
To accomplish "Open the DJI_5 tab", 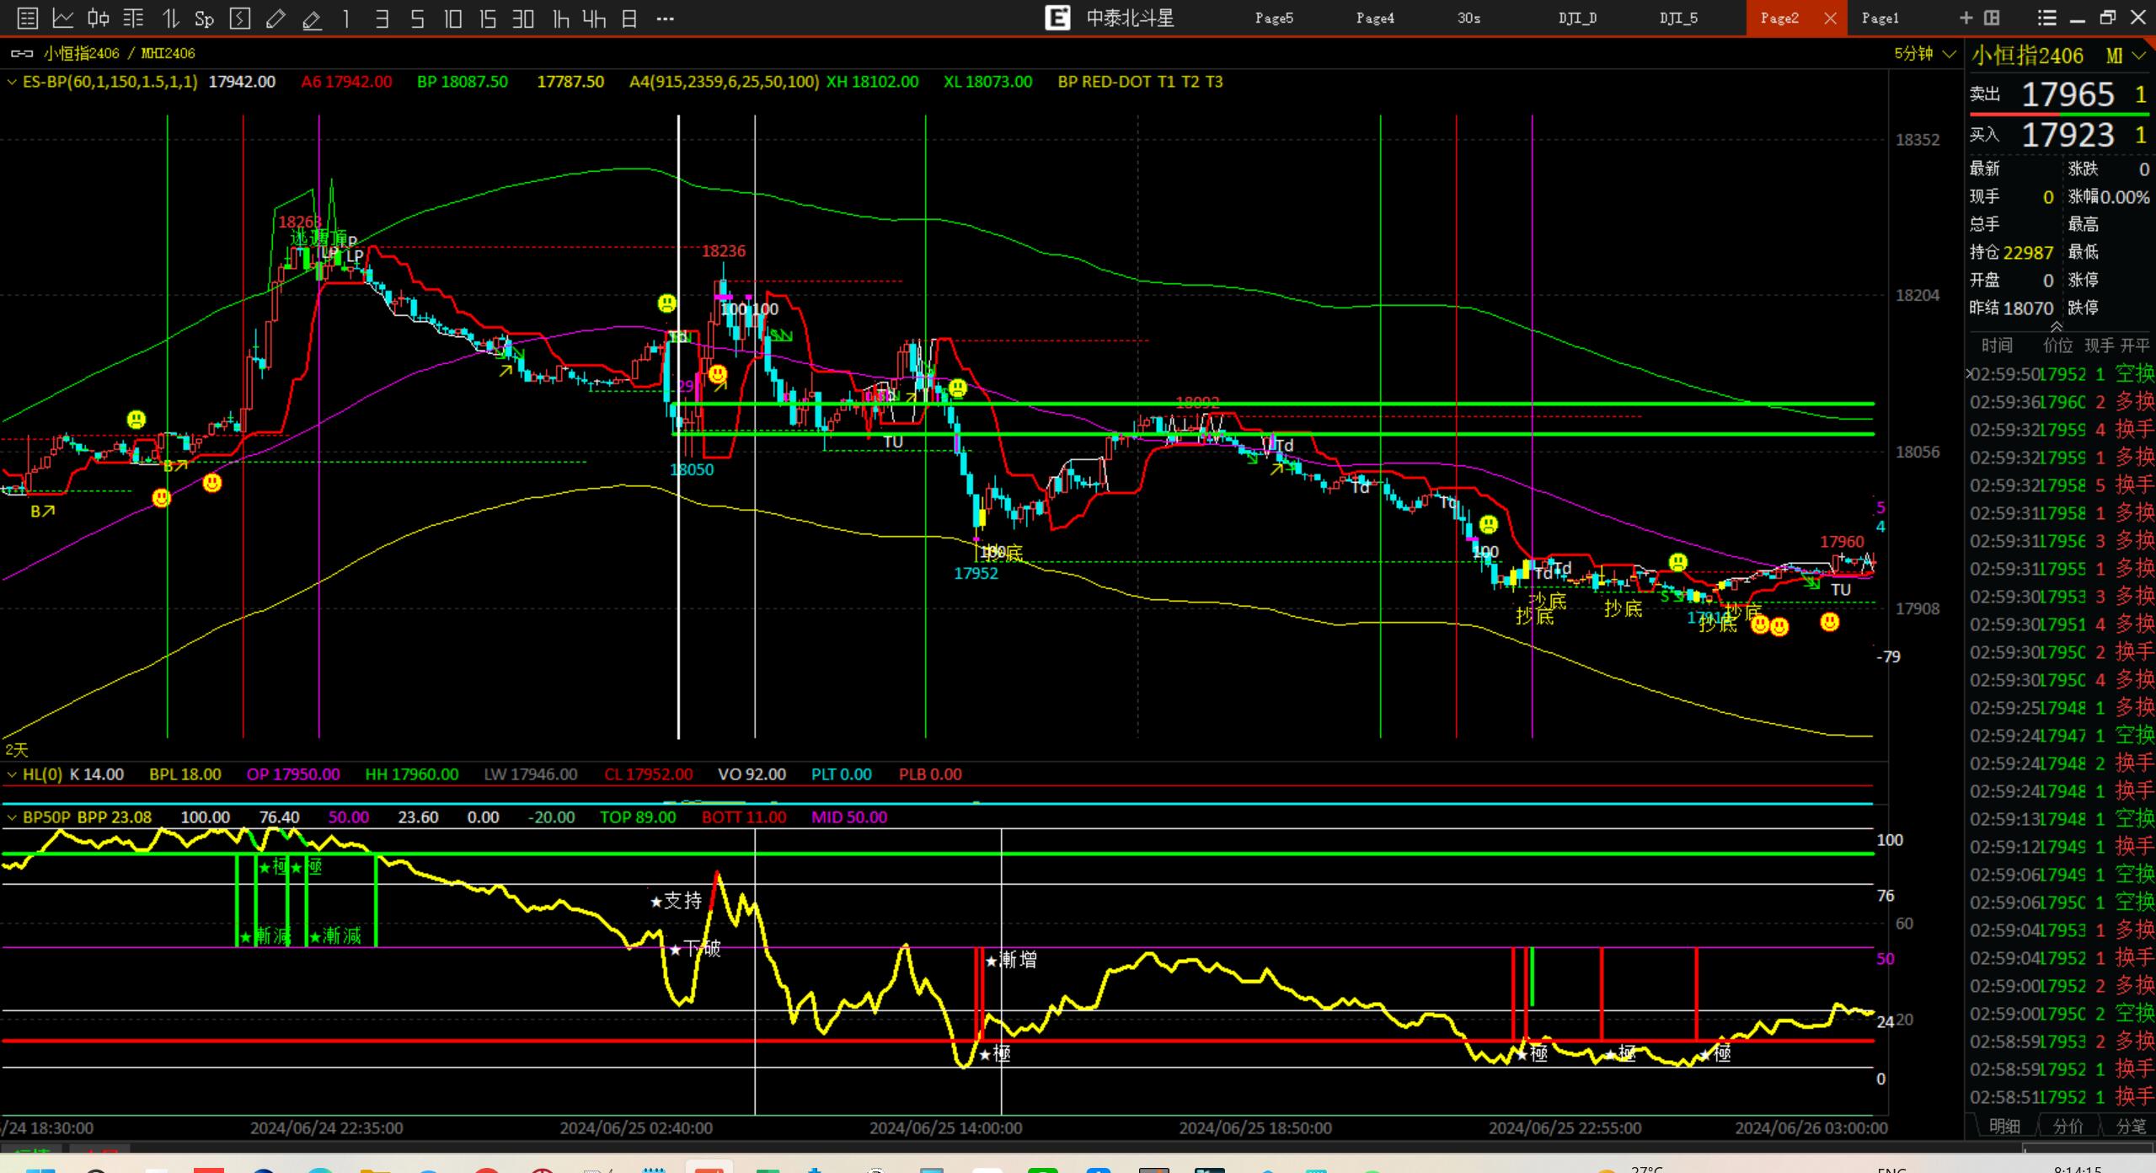I will pyautogui.click(x=1678, y=18).
